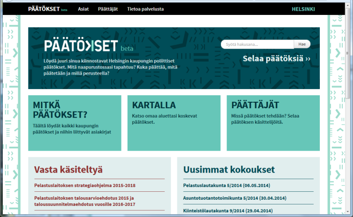Click the Hae search button

[x=302, y=44]
